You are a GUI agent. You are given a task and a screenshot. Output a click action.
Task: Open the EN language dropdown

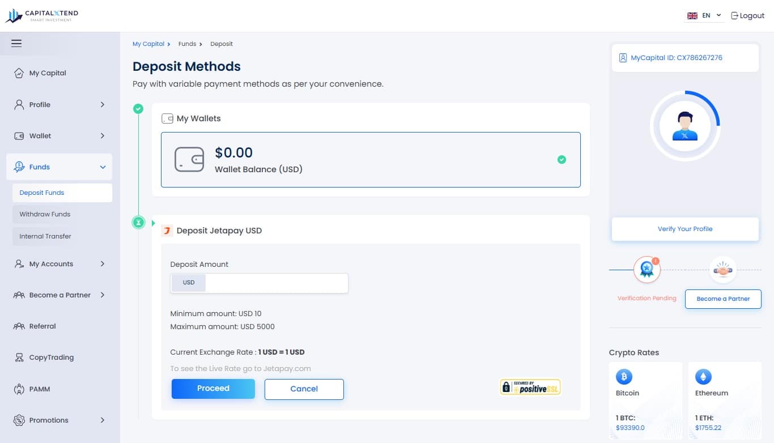pyautogui.click(x=704, y=16)
